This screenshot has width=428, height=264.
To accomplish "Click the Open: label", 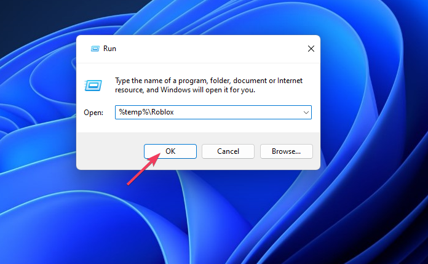I will 93,113.
